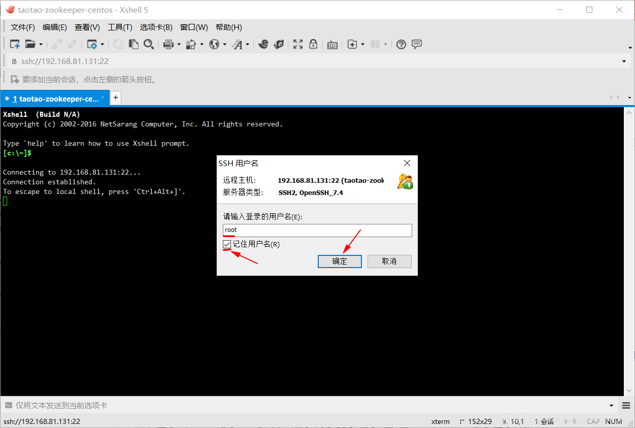Open the 文件(F) menu

point(23,27)
